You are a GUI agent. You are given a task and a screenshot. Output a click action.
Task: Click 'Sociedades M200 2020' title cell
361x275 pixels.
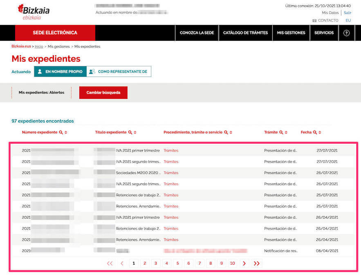pyautogui.click(x=138, y=173)
